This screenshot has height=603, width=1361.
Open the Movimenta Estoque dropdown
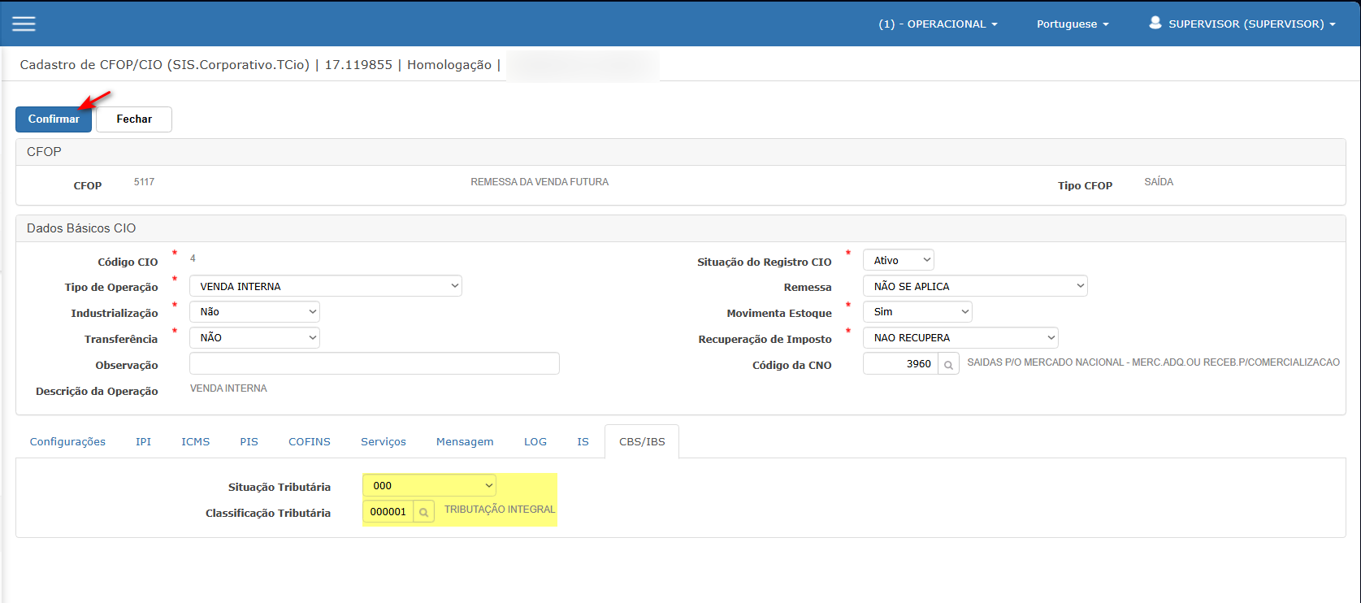[917, 312]
